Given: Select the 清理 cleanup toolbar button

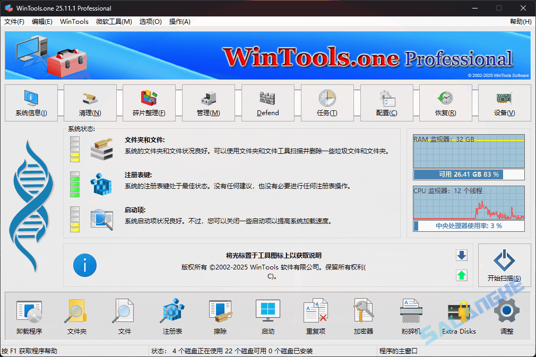Looking at the screenshot, I should [x=90, y=103].
